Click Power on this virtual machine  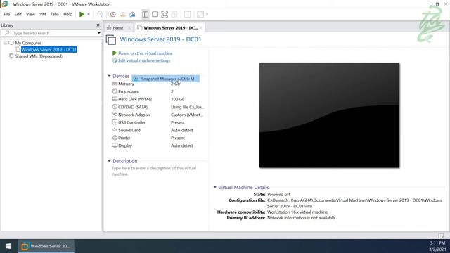(x=146, y=53)
